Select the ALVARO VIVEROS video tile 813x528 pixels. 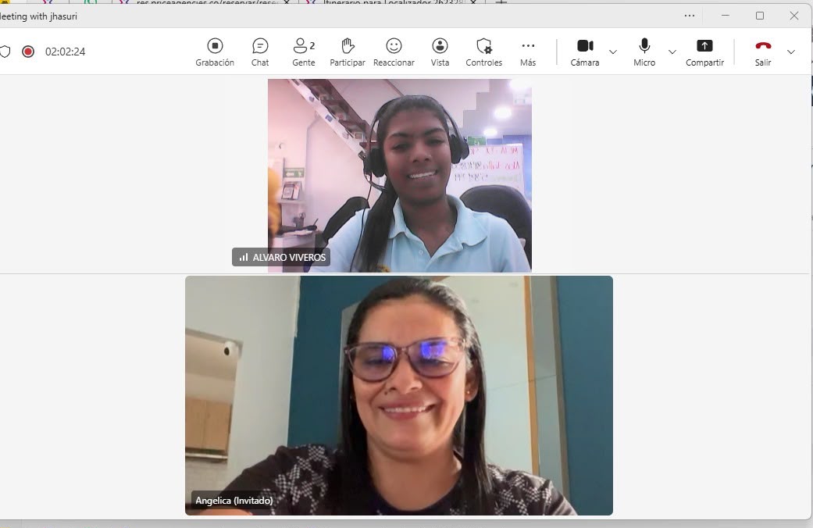pyautogui.click(x=399, y=175)
